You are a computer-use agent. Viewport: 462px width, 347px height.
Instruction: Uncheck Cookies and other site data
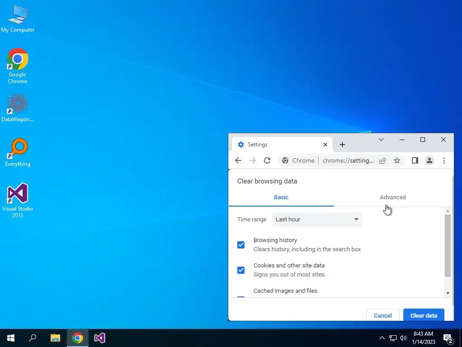tap(241, 270)
